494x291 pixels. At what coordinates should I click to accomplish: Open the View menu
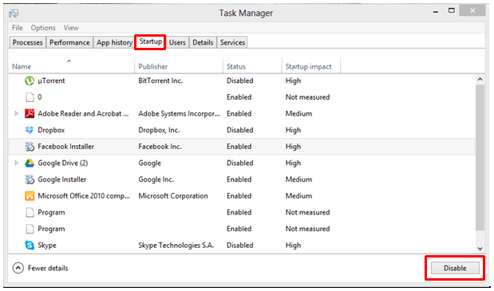(71, 28)
